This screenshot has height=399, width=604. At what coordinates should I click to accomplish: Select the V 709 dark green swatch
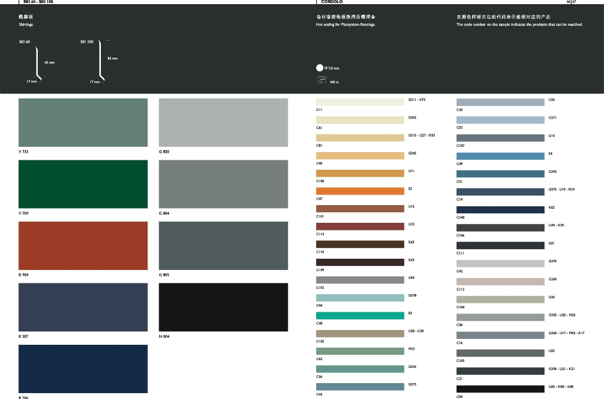[x=83, y=184]
